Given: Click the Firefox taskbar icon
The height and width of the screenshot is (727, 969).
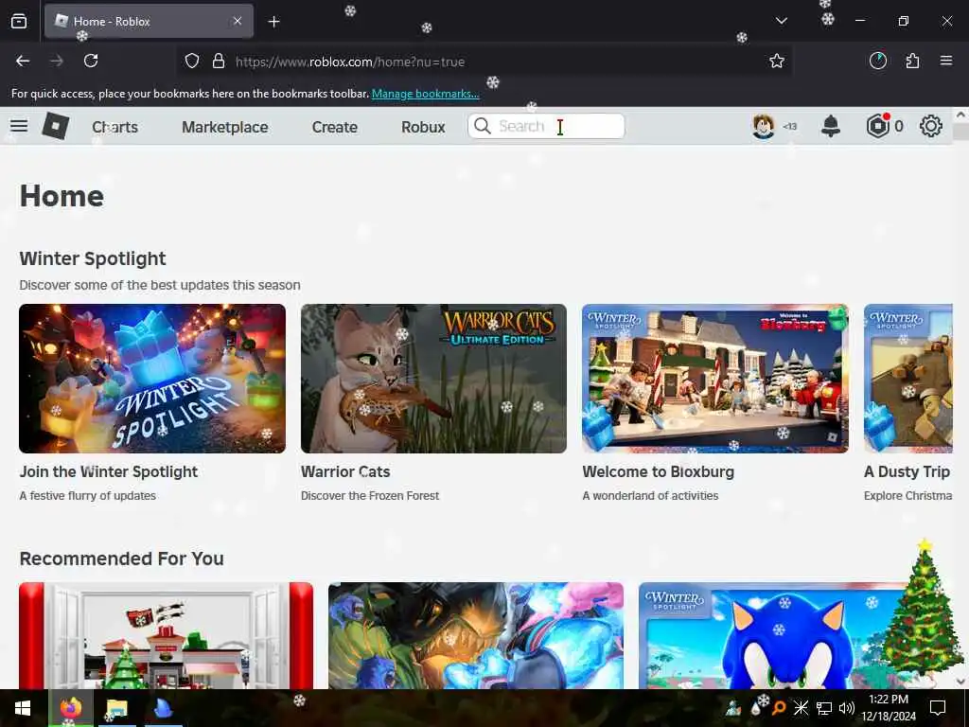Looking at the screenshot, I should (70, 708).
